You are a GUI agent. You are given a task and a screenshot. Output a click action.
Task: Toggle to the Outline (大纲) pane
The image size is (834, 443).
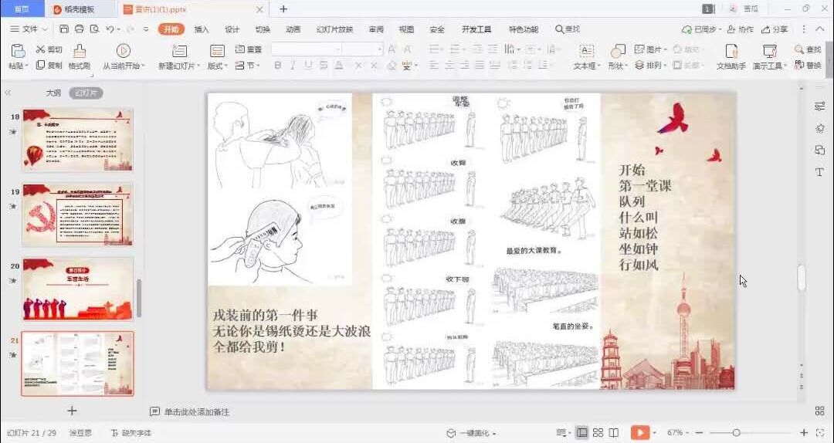click(53, 93)
